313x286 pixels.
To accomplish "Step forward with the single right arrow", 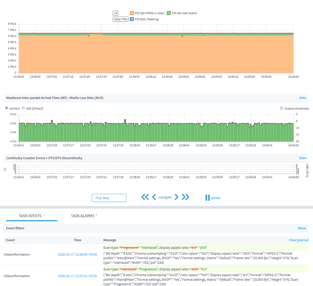I will [177, 197].
